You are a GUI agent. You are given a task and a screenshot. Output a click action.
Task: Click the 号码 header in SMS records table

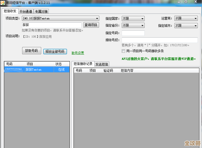click(81, 70)
